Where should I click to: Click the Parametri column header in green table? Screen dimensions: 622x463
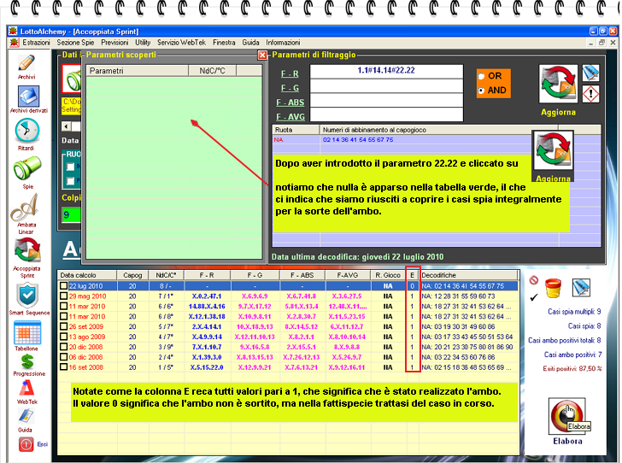pos(138,71)
